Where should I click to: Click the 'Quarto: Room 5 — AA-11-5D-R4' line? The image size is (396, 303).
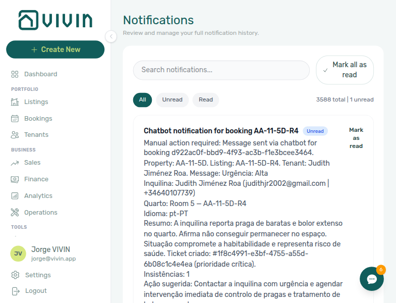coord(195,204)
